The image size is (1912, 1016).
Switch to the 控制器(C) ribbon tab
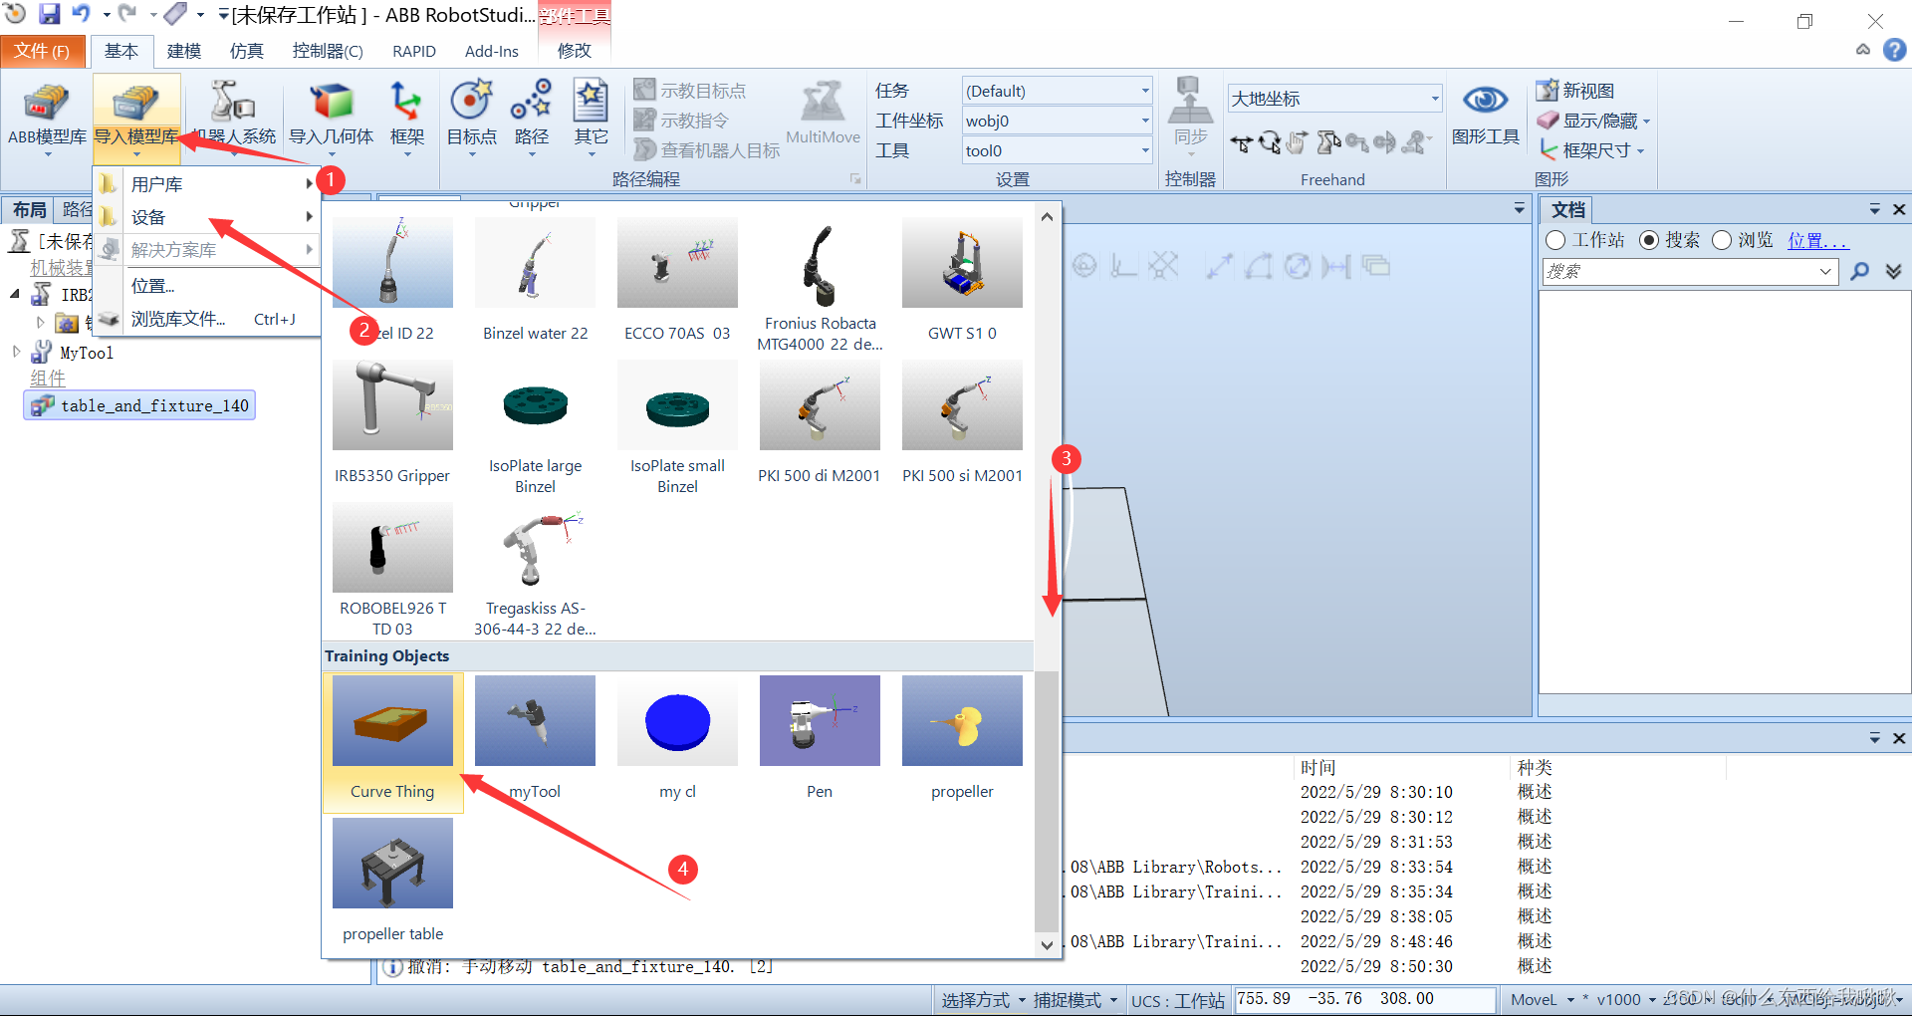point(327,51)
